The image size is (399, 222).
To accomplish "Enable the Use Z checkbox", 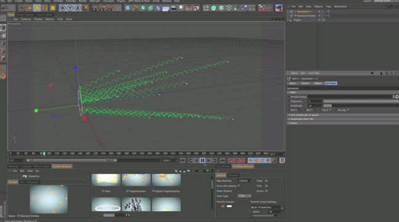I will [330, 109].
